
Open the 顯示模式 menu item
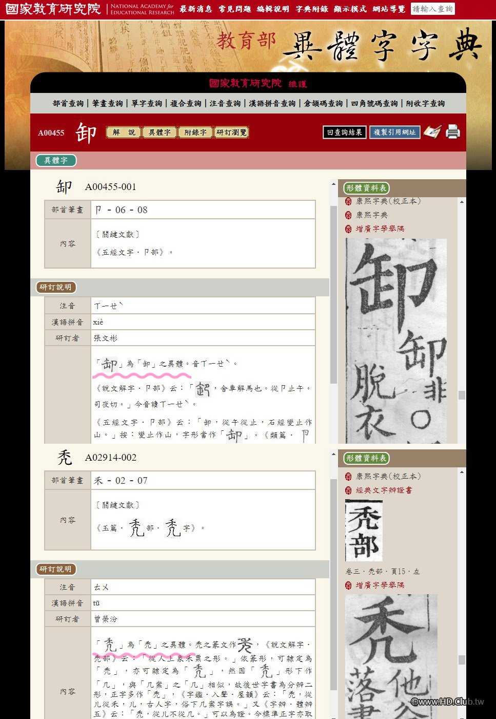pyautogui.click(x=350, y=9)
